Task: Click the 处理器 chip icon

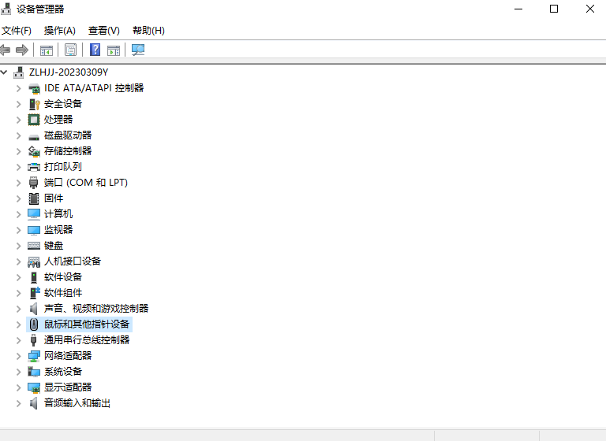Action: click(34, 120)
